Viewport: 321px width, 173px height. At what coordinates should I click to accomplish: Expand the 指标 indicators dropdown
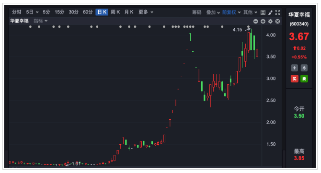(41, 21)
